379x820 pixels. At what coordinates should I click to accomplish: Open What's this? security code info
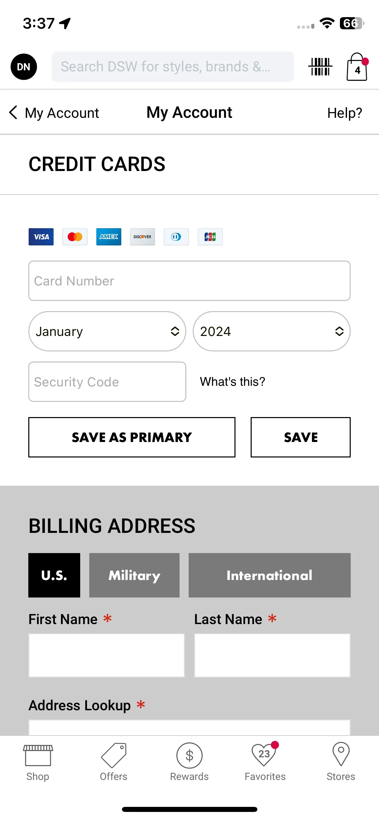click(232, 382)
